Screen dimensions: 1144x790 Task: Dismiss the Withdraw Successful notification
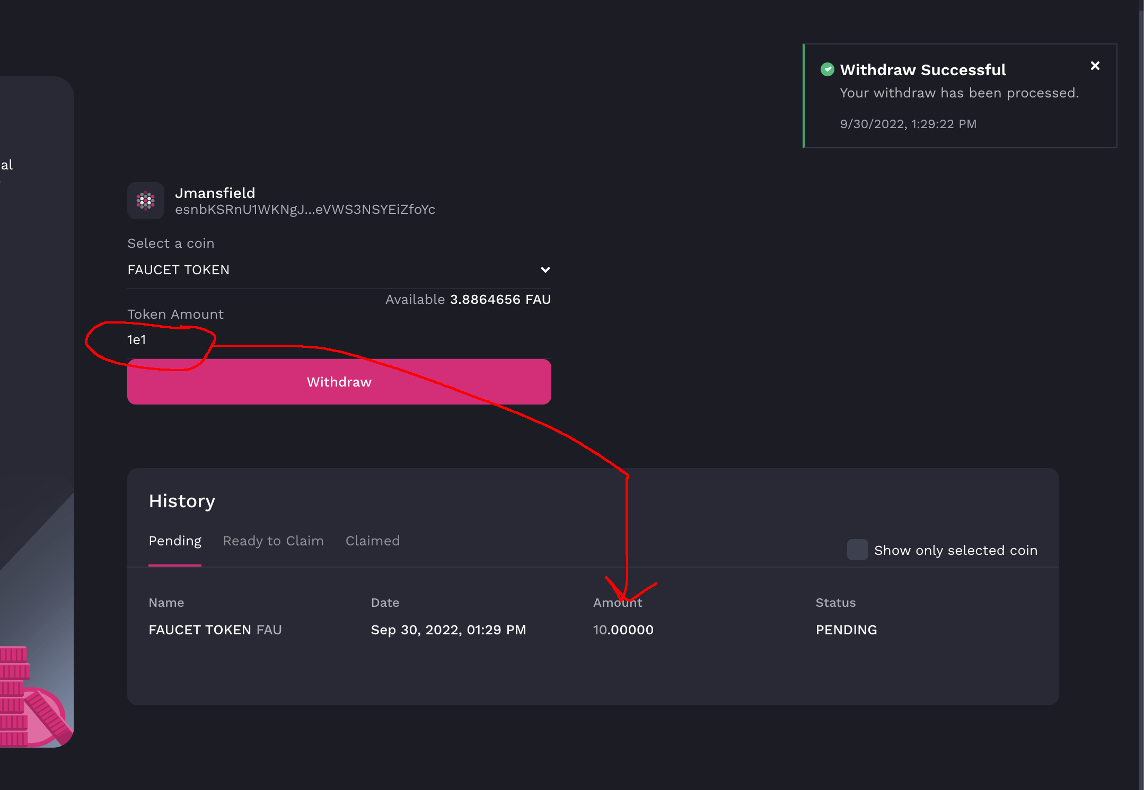1095,65
